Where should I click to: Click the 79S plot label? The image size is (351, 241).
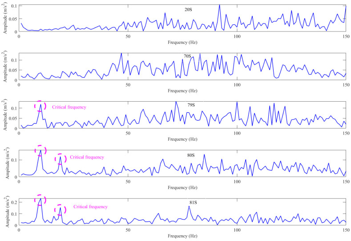191,105
